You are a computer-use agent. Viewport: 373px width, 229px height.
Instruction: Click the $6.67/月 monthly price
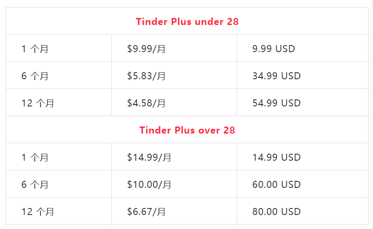[146, 211]
